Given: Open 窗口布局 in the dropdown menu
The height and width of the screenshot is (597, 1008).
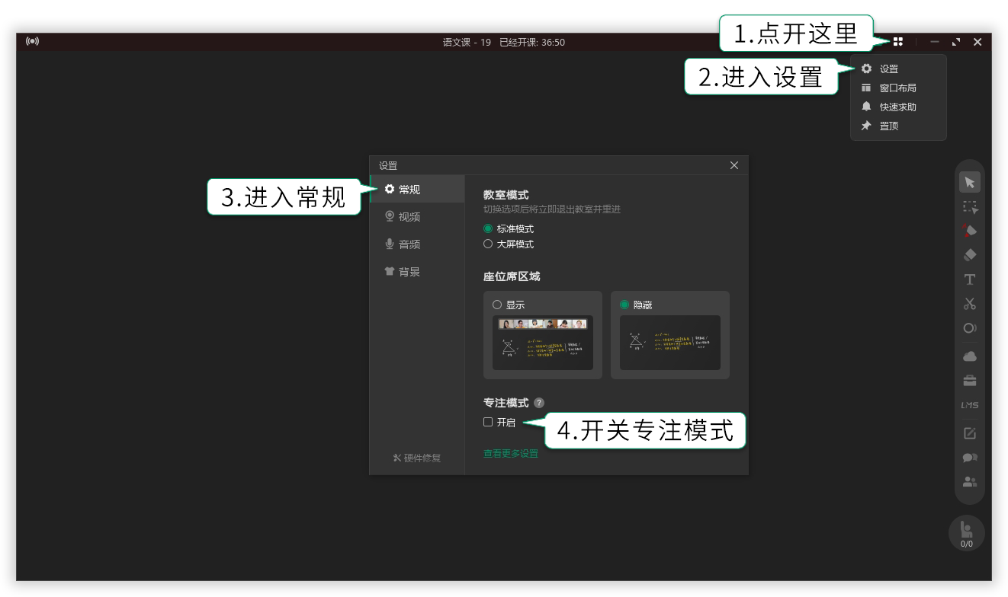Looking at the screenshot, I should pos(898,88).
